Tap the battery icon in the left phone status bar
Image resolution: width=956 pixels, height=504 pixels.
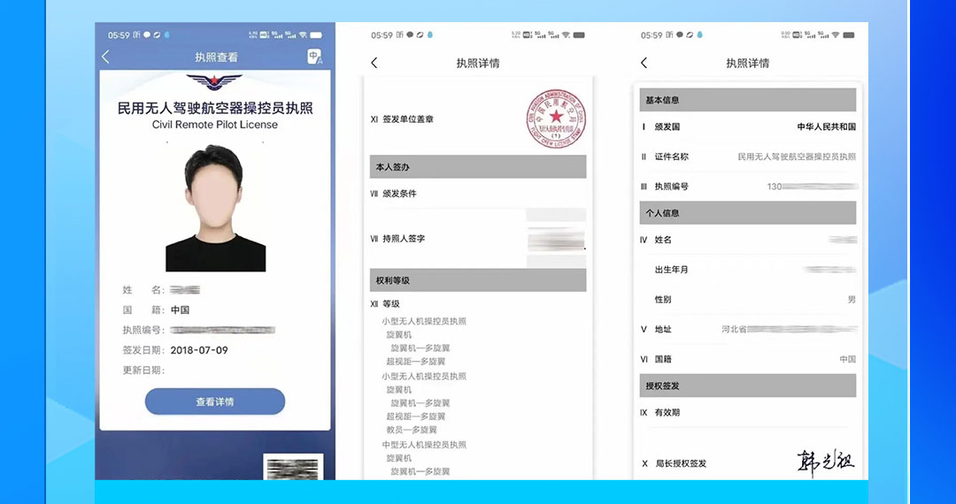click(x=316, y=35)
